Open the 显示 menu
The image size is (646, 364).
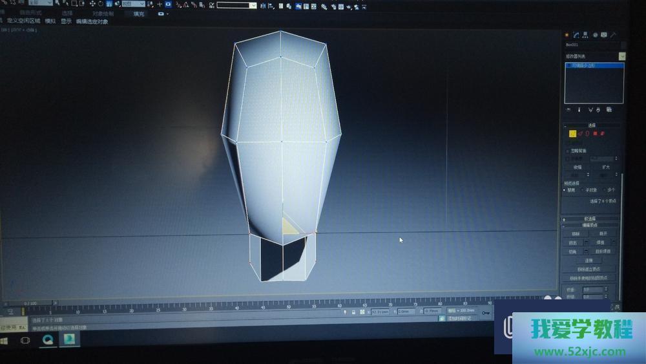66,21
